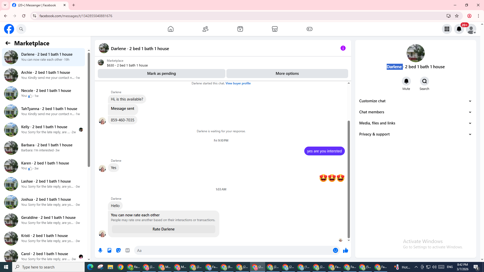Open the View buyer profile link
484x272 pixels.
point(238,83)
